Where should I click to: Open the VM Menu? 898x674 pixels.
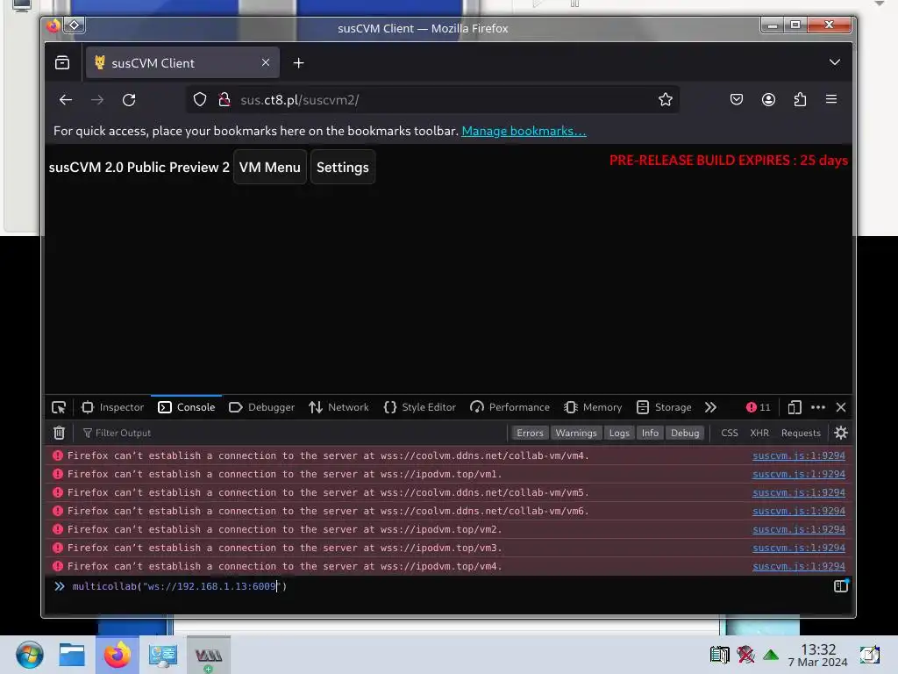tap(270, 167)
